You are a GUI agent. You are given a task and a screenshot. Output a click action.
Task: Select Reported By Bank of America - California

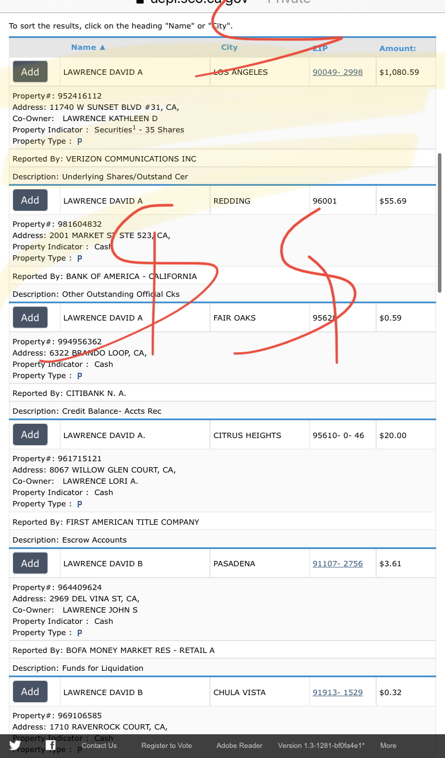click(x=223, y=276)
